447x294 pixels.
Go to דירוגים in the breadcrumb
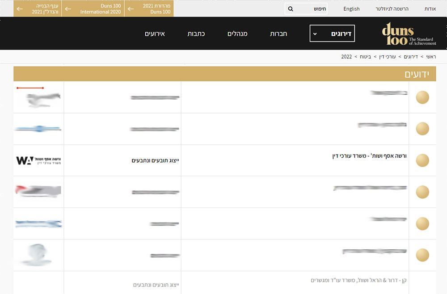point(411,57)
